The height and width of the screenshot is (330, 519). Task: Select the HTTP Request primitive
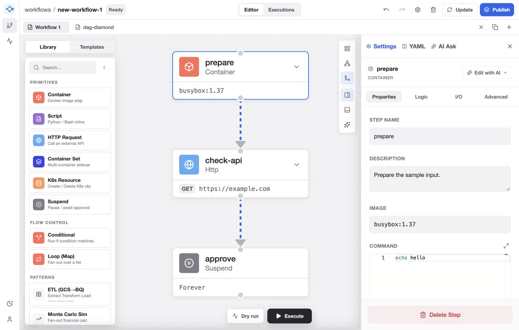pos(70,140)
